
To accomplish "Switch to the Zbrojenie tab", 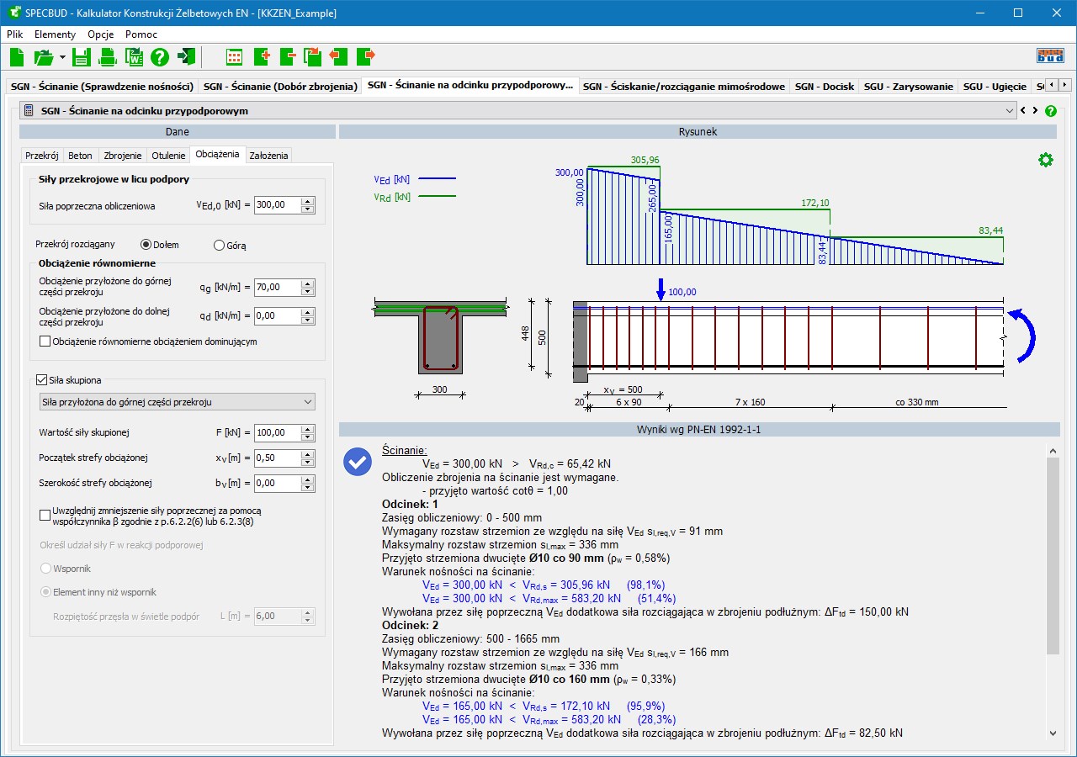I will (x=122, y=156).
